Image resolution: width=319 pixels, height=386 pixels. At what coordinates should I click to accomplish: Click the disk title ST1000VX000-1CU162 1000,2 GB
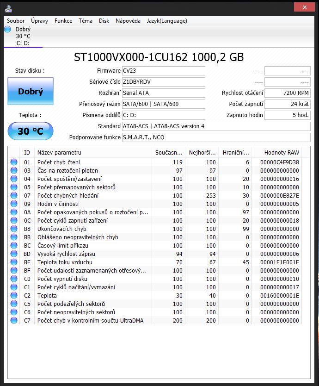(159, 57)
